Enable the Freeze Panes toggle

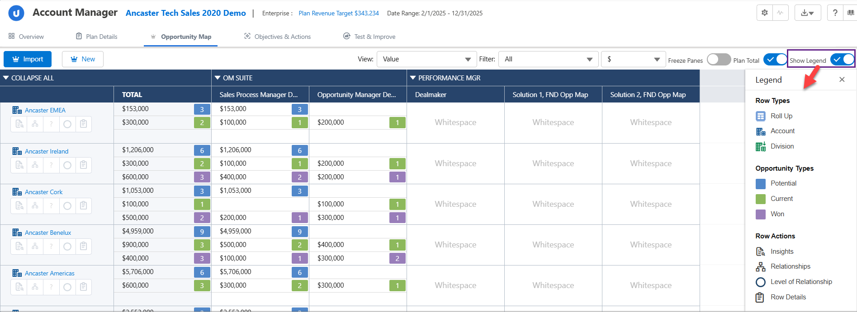[x=719, y=60]
